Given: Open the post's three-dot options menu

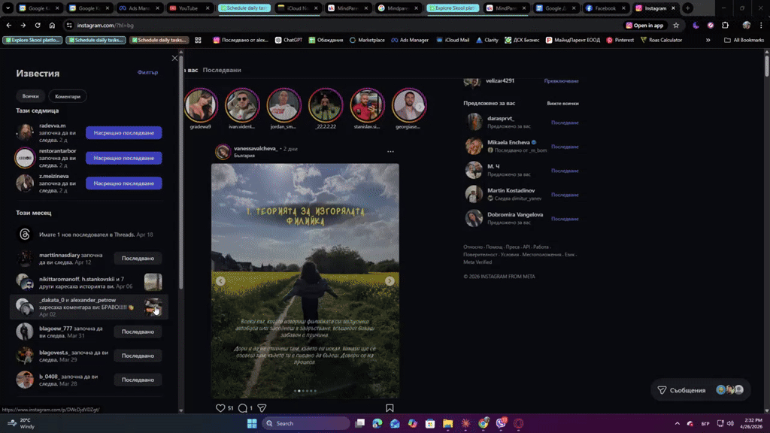Looking at the screenshot, I should [x=390, y=152].
